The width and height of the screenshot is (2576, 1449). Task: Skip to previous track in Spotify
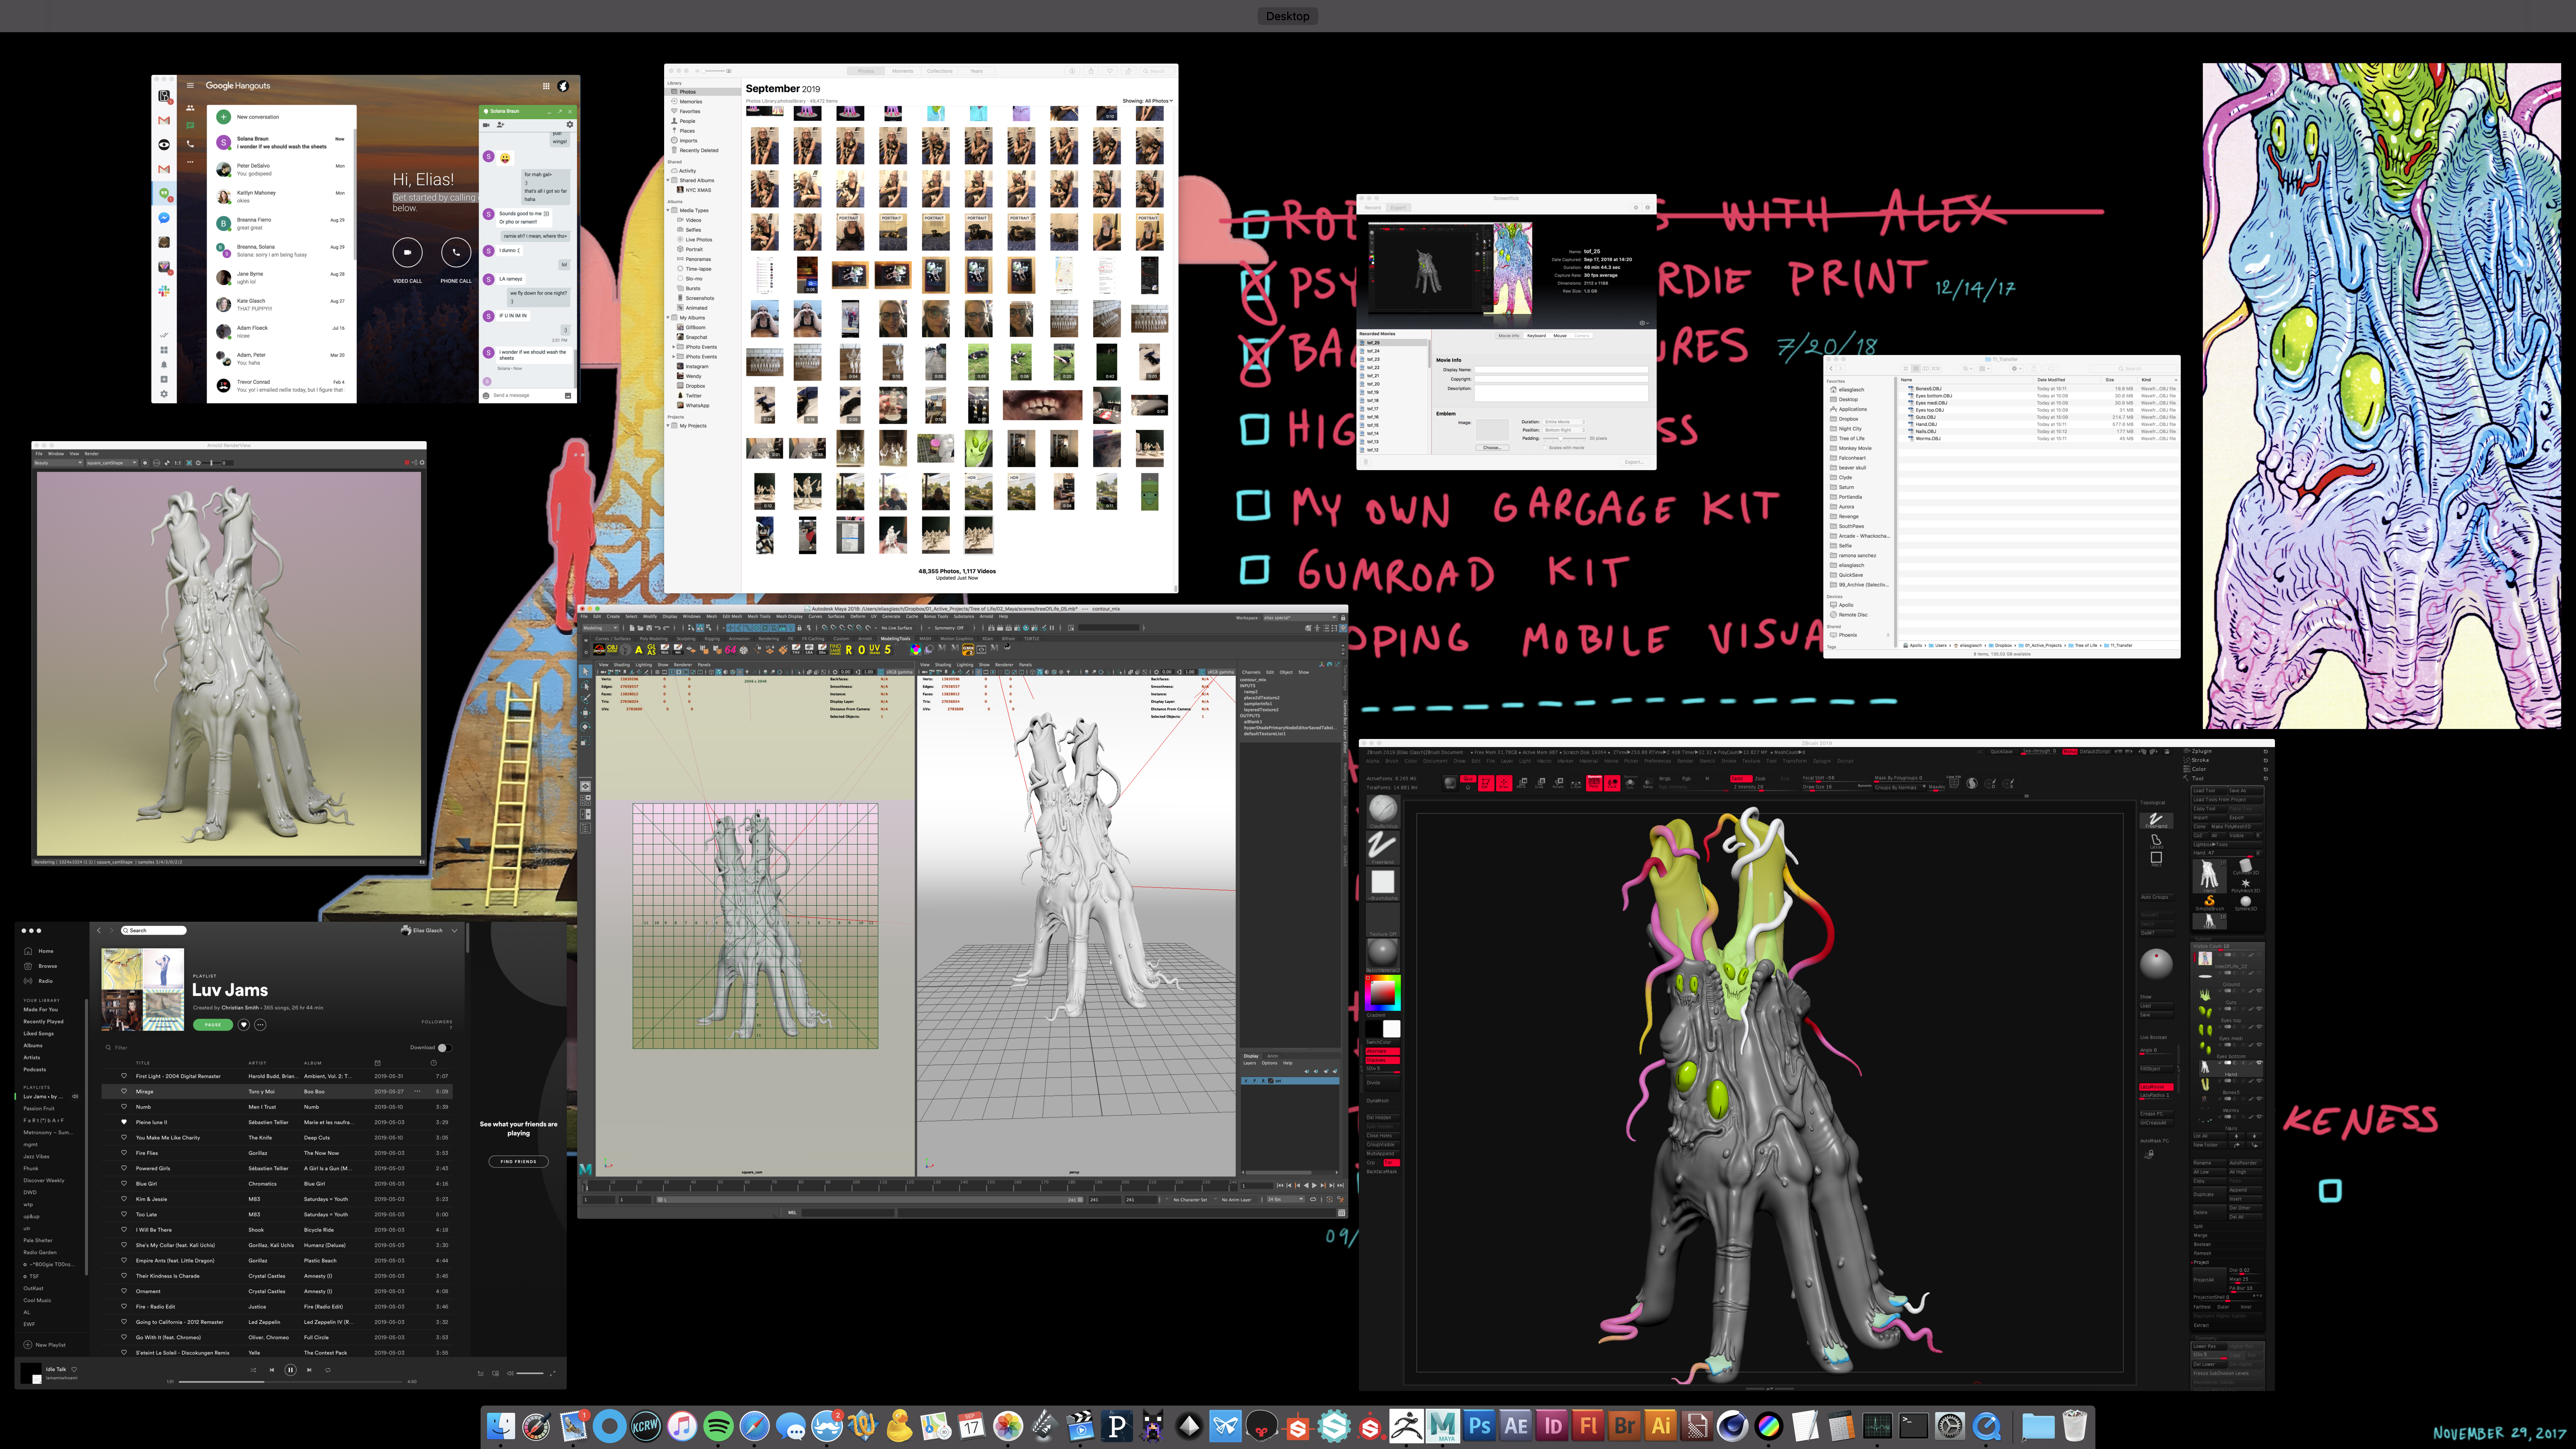tap(272, 1370)
